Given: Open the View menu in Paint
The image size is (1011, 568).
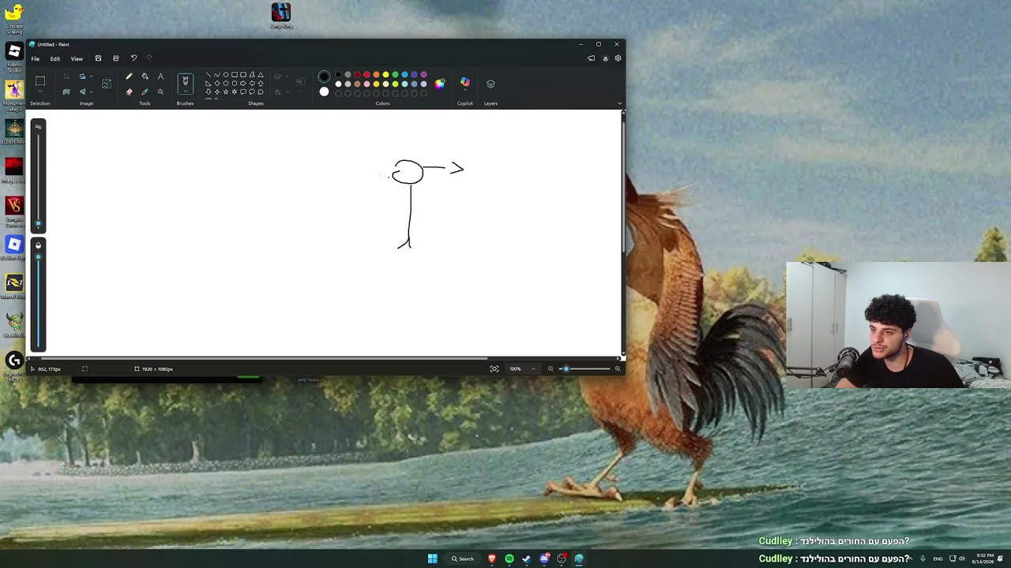Looking at the screenshot, I should pyautogui.click(x=77, y=58).
